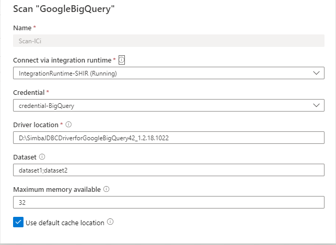Click the "Driver location" label text

[35, 125]
